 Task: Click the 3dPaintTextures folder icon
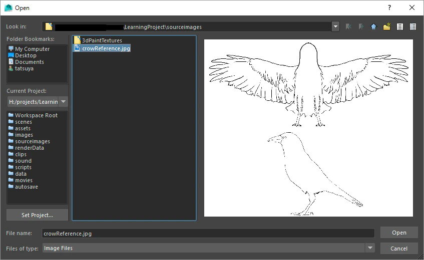77,40
